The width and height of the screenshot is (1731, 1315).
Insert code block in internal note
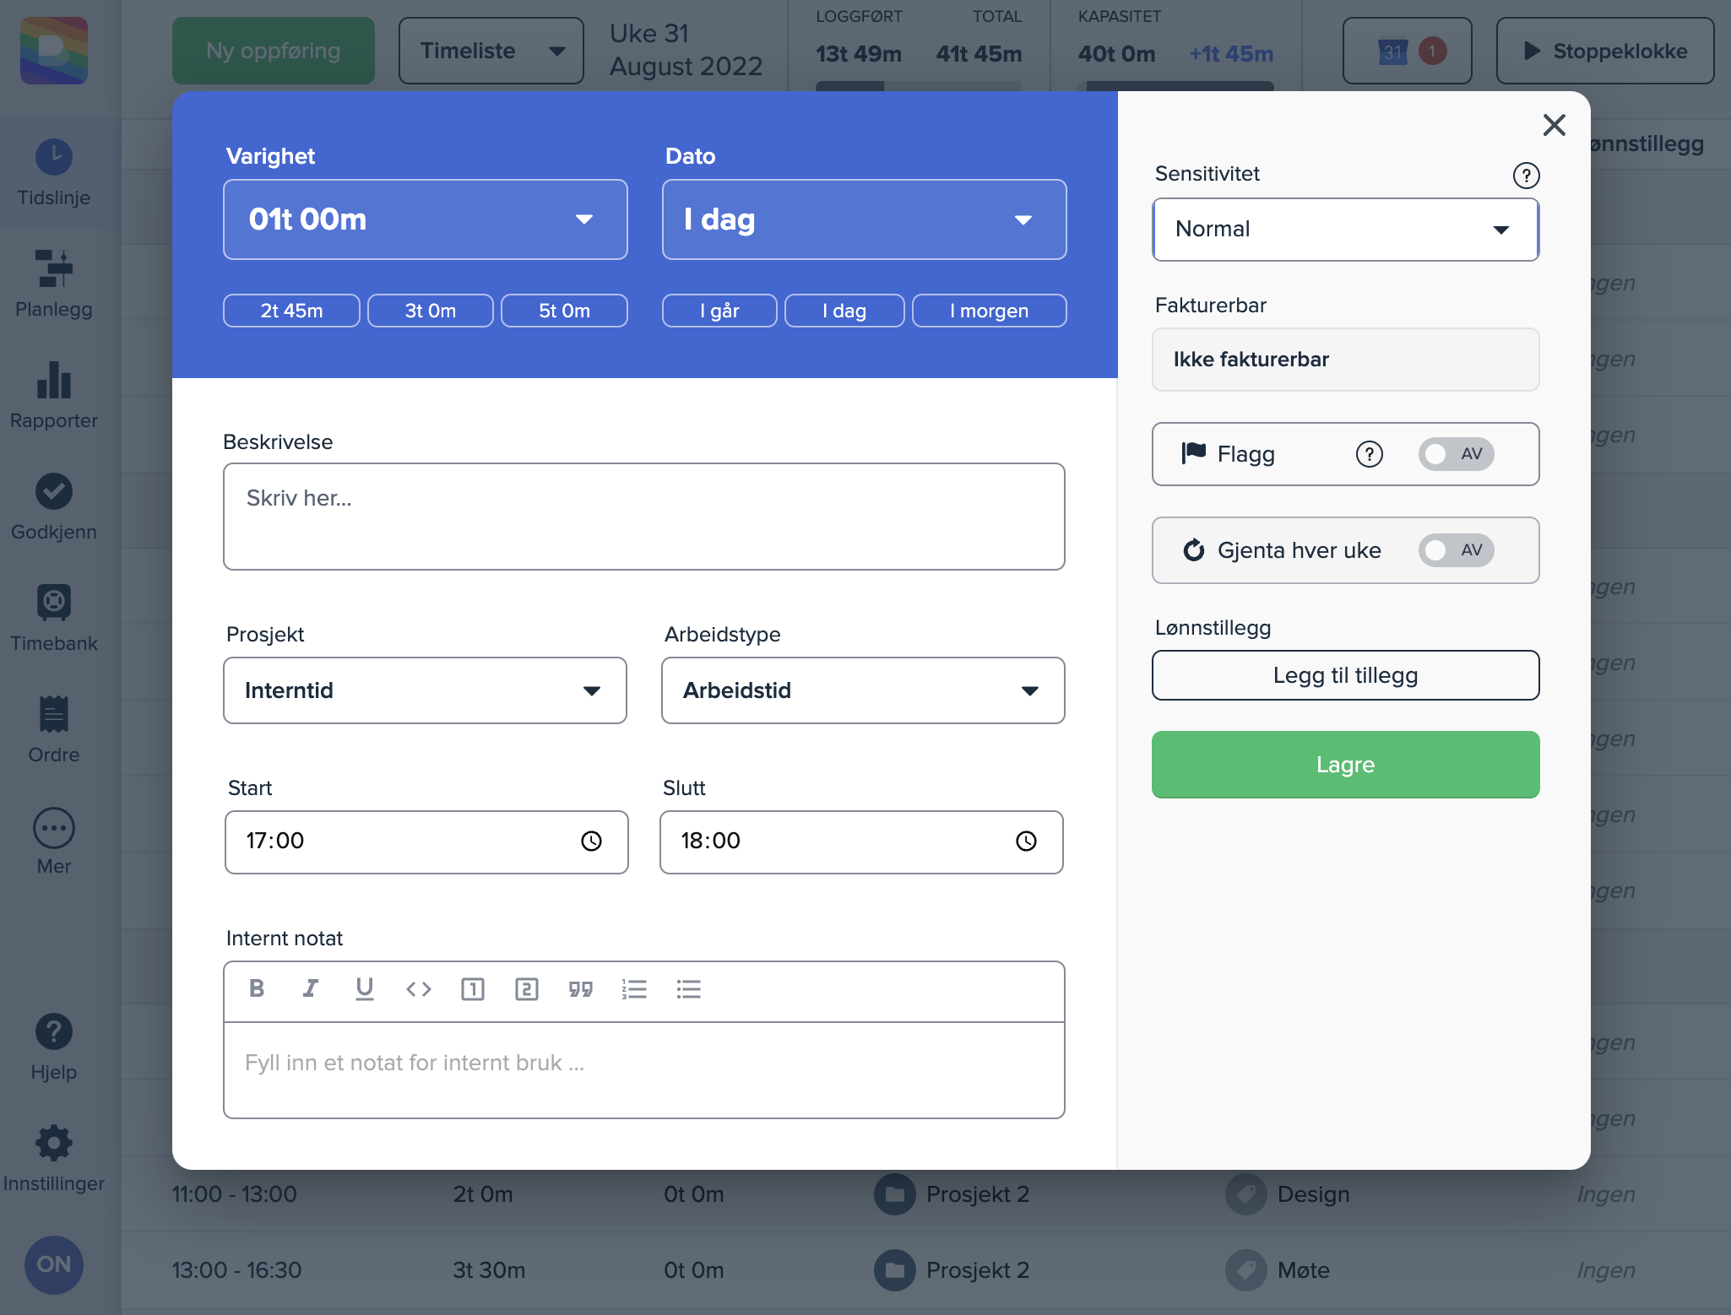(x=419, y=988)
